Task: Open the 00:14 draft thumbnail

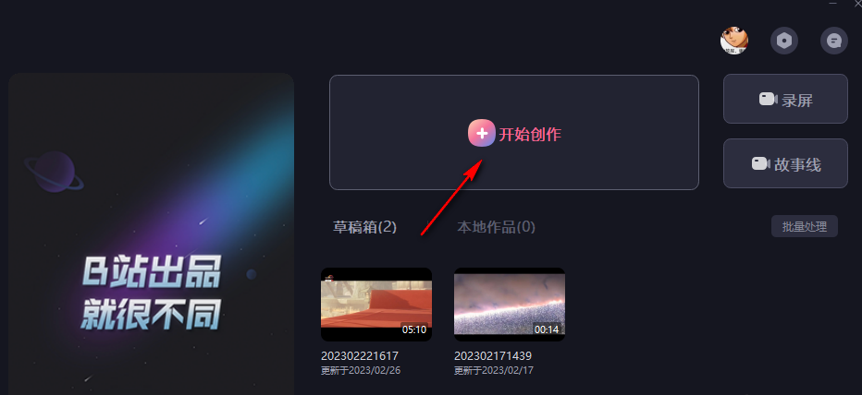Action: 510,305
